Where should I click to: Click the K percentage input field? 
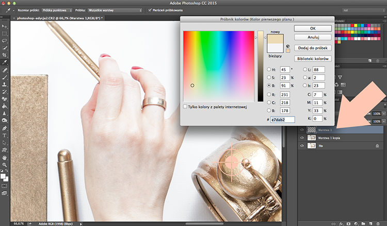click(x=317, y=118)
